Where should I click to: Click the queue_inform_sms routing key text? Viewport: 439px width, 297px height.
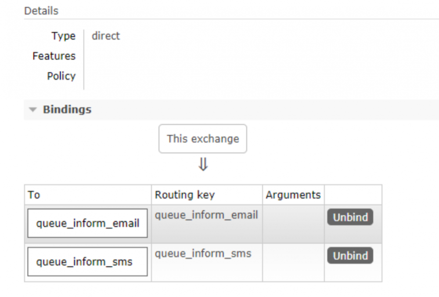tap(203, 254)
